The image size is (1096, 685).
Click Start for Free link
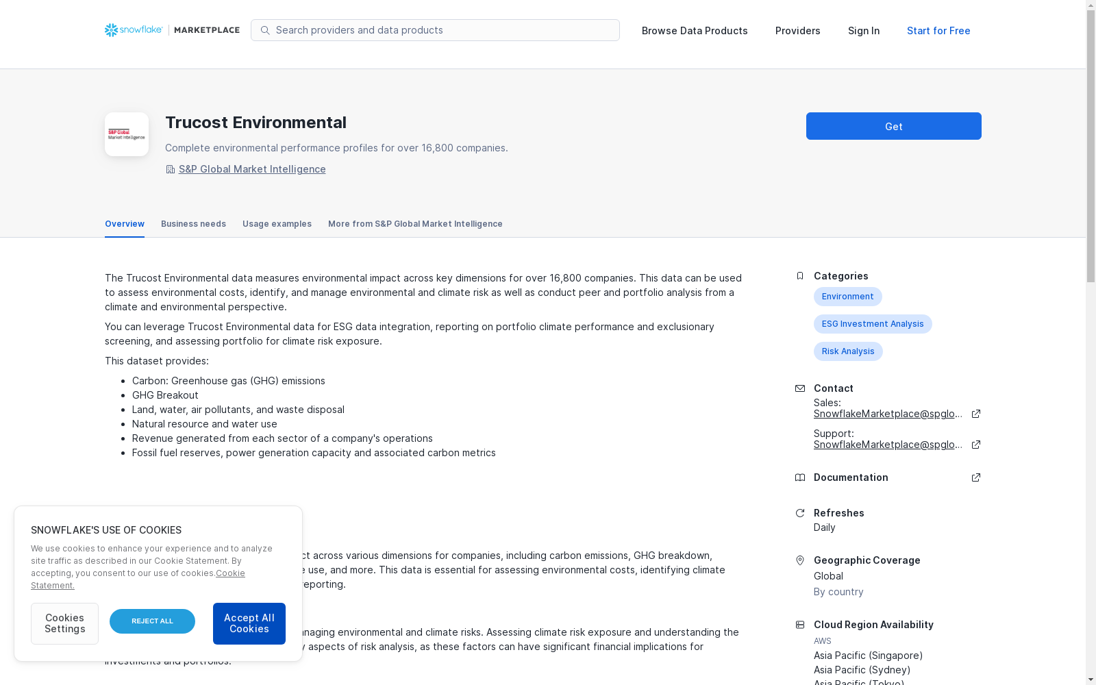click(x=938, y=31)
